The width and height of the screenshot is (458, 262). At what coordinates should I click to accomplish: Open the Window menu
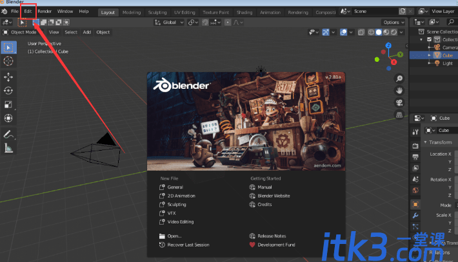pos(65,11)
